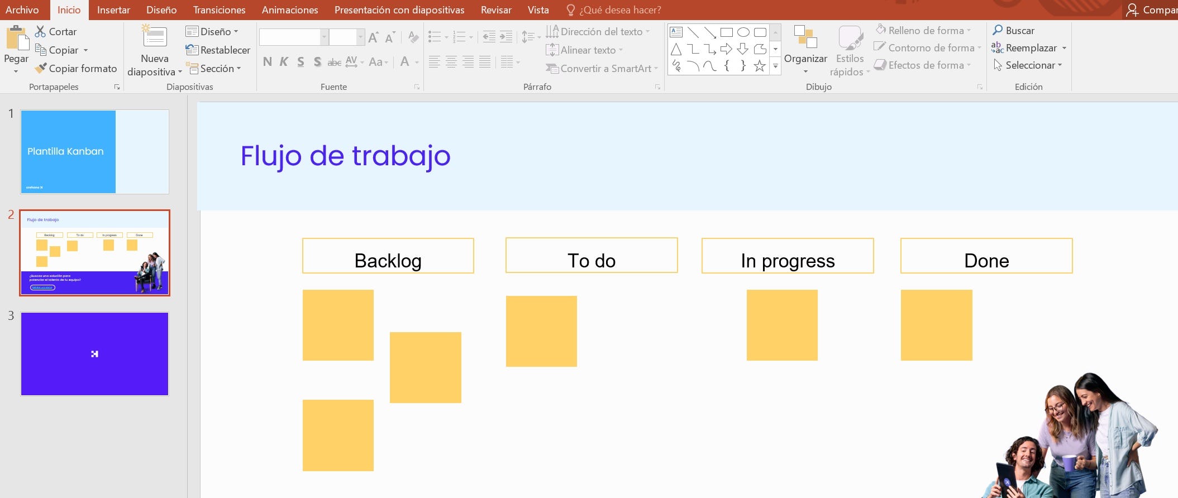This screenshot has width=1178, height=498.
Task: Click Contorno de forma button
Action: tap(928, 47)
